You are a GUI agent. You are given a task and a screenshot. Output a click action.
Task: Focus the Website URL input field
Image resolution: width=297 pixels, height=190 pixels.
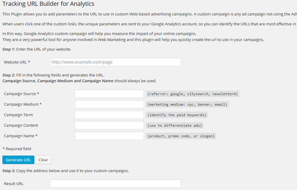[x=115, y=62]
